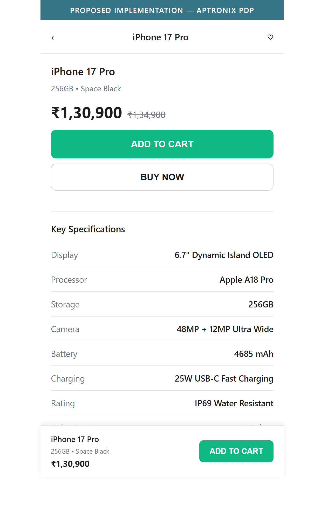
Task: Click the struck-through ₹1,34,900 price
Action: [146, 115]
